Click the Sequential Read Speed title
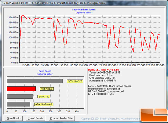This screenshot has height=123, width=168. [84, 10]
